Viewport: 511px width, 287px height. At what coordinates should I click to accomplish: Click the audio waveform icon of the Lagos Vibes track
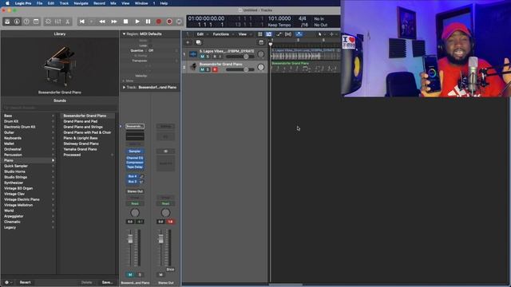coord(193,54)
